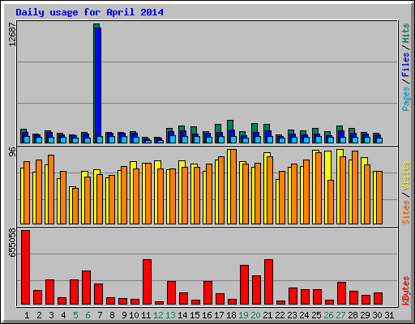The image size is (415, 324).
Task: Click the x-axis day label 15
Action: [195, 315]
